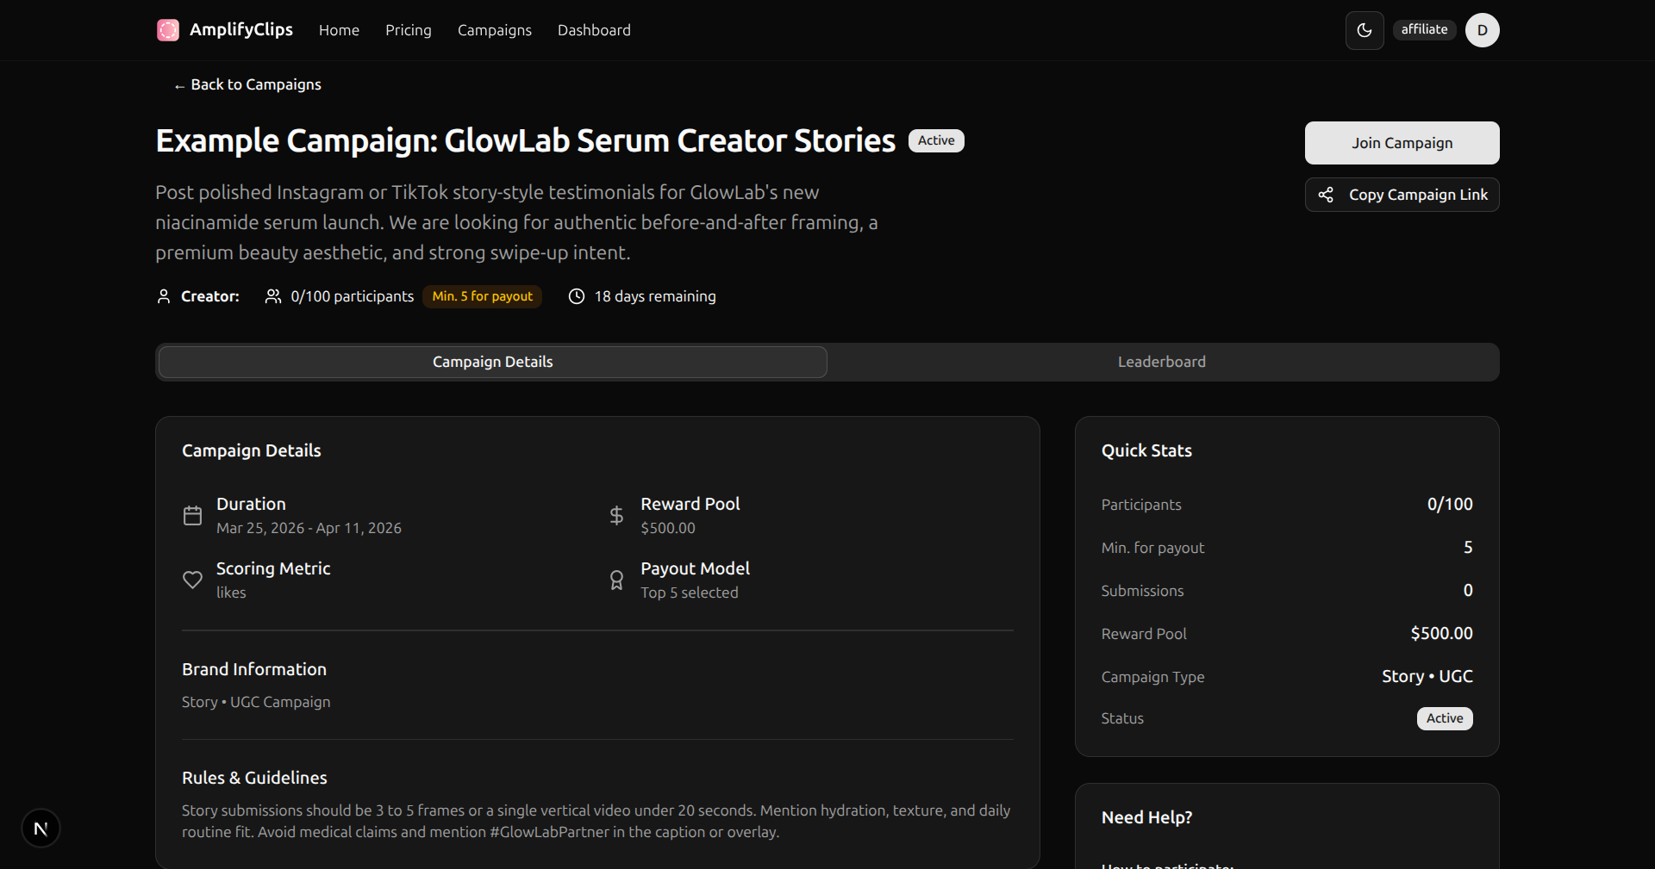Viewport: 1655px width, 869px height.
Task: Select the Campaign Details tab
Action: (x=493, y=362)
